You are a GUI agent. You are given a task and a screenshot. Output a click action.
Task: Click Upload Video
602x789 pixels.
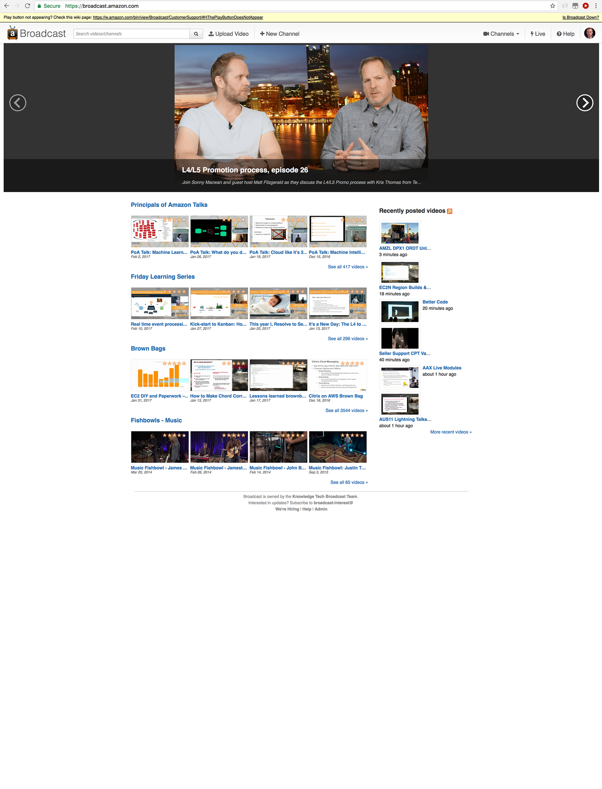click(x=229, y=34)
